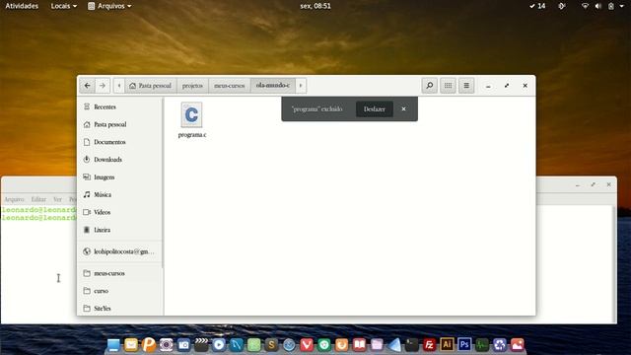Open Recentes in sidebar
The image size is (631, 355).
pyautogui.click(x=120, y=107)
